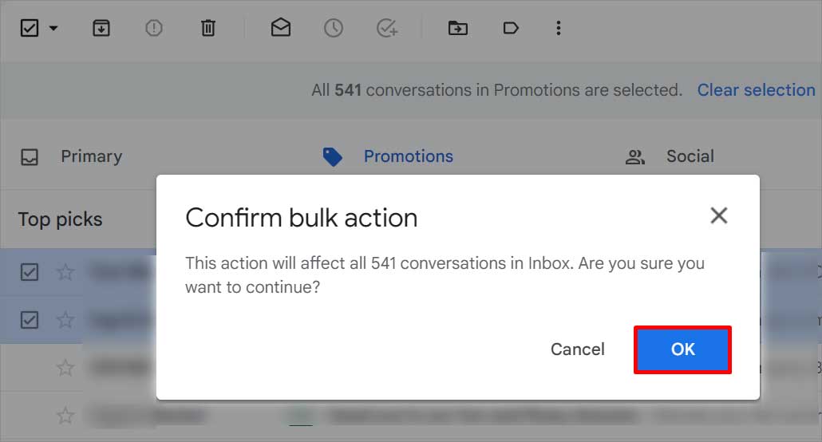Click the Snooze clock icon

pos(334,28)
